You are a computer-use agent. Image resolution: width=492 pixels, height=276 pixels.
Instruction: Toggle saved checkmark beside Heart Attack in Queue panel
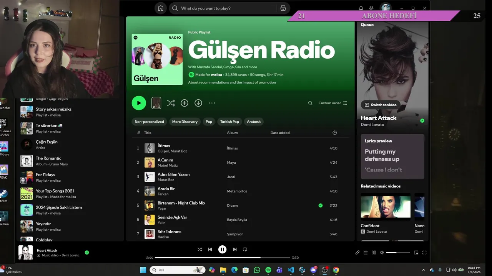pos(422,121)
